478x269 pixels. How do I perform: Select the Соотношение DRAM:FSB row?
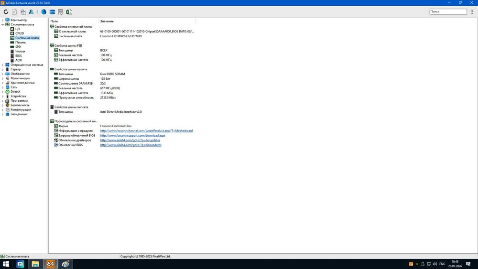122,84
